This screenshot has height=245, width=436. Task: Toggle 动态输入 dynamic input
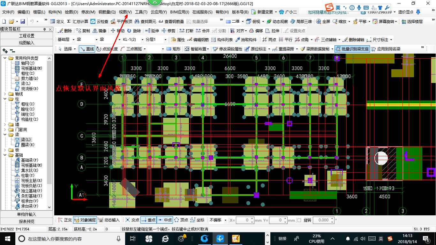(x=109, y=220)
